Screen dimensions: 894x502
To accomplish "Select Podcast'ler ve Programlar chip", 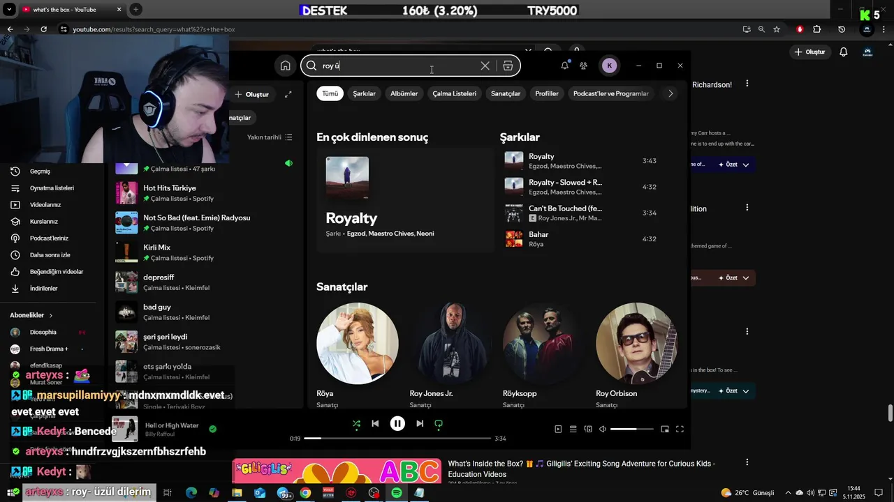I will (611, 93).
